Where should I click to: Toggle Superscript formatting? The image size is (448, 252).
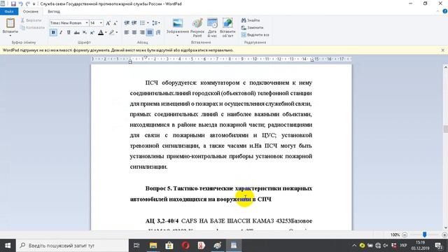92,33
